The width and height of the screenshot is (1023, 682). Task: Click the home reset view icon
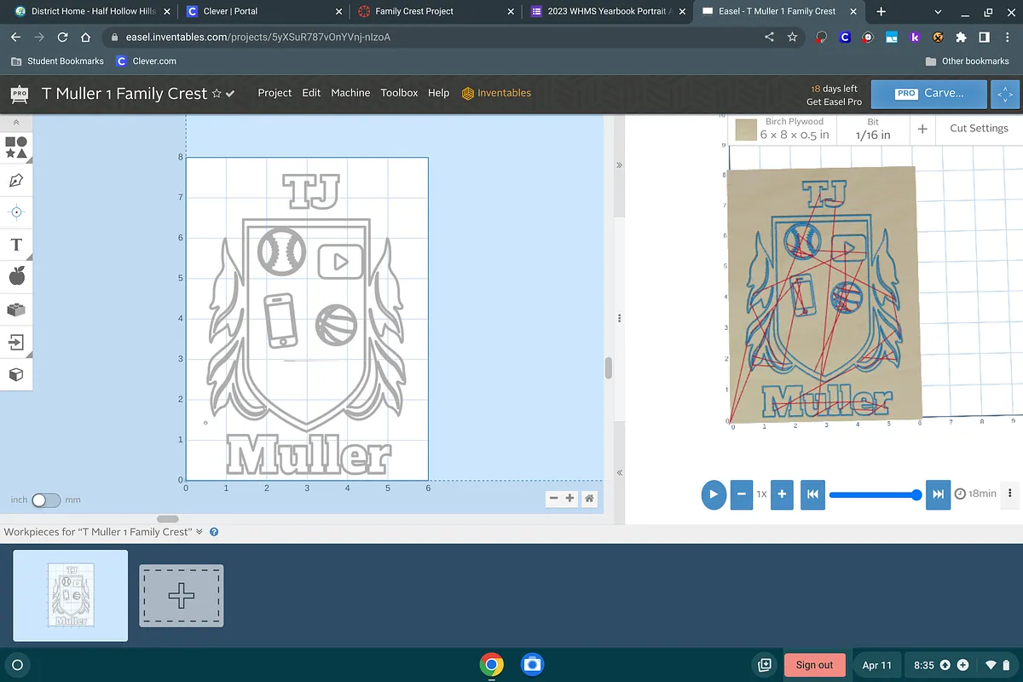[589, 499]
